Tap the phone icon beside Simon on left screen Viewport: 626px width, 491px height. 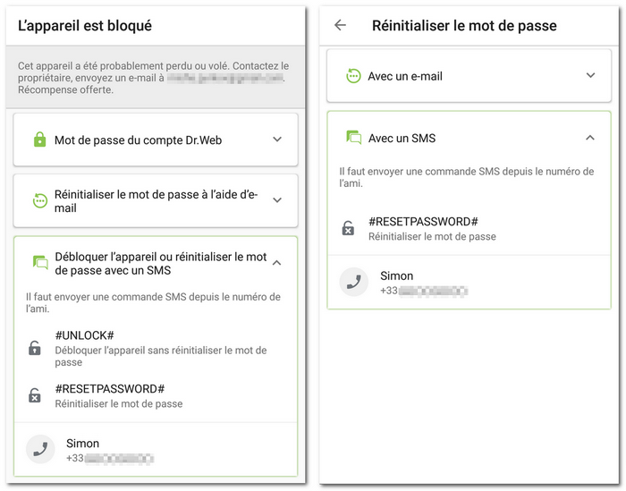tap(40, 449)
